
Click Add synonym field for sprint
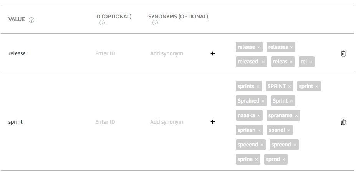pyautogui.click(x=167, y=122)
